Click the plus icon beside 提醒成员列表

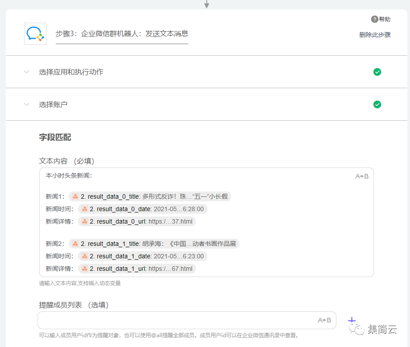[x=352, y=320]
